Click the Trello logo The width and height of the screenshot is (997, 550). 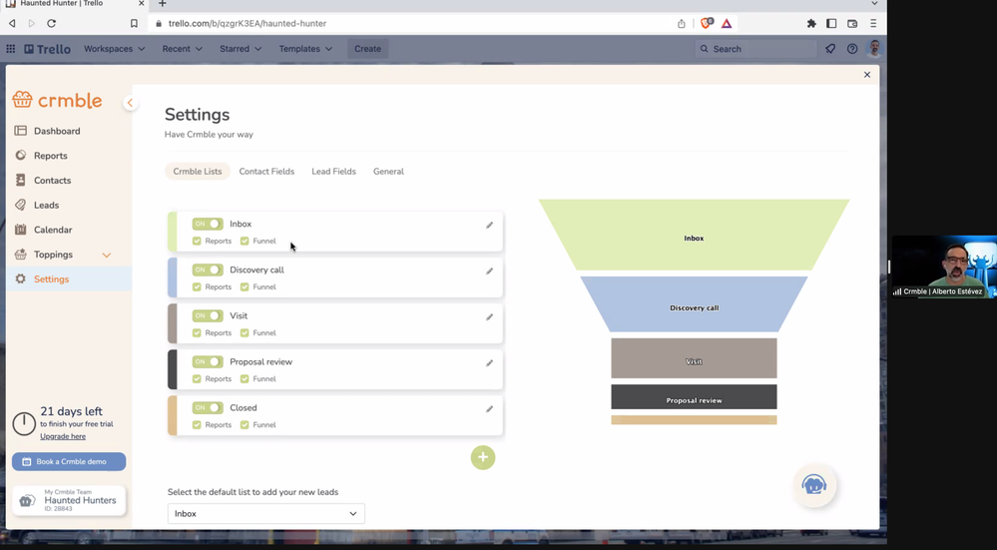(x=48, y=49)
